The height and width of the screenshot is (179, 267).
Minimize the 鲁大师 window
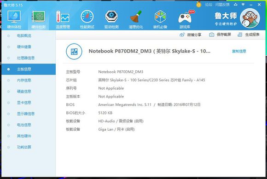251,5
